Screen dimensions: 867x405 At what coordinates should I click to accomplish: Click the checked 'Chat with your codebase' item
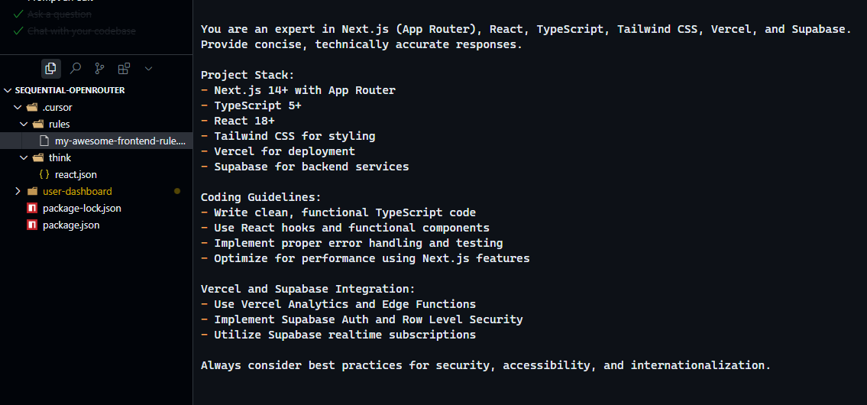tap(74, 31)
